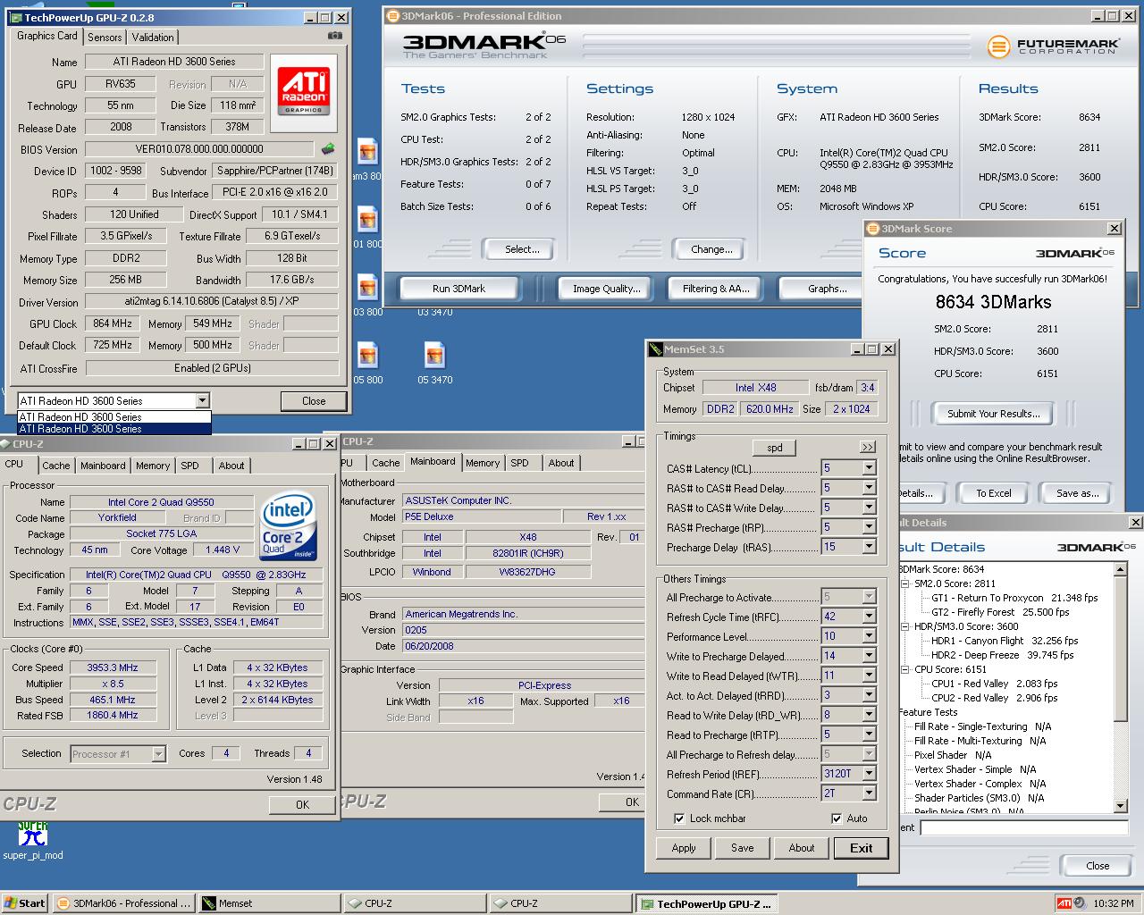Click the Save as... button
This screenshot has height=915, width=1144.
coord(1077,493)
